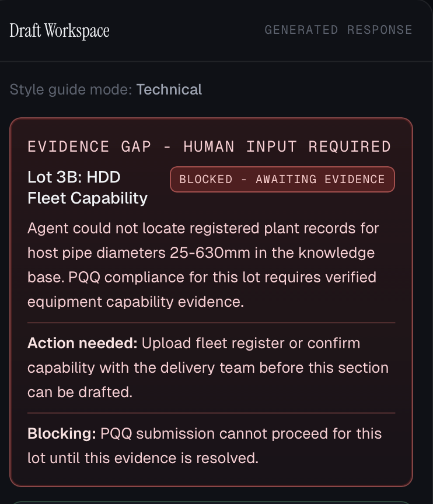
Task: Toggle the BLOCKED - AWAITING EVIDENCE badge
Action: pos(282,179)
